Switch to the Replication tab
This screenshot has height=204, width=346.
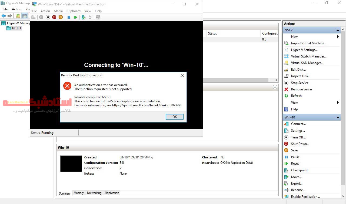click(x=112, y=193)
